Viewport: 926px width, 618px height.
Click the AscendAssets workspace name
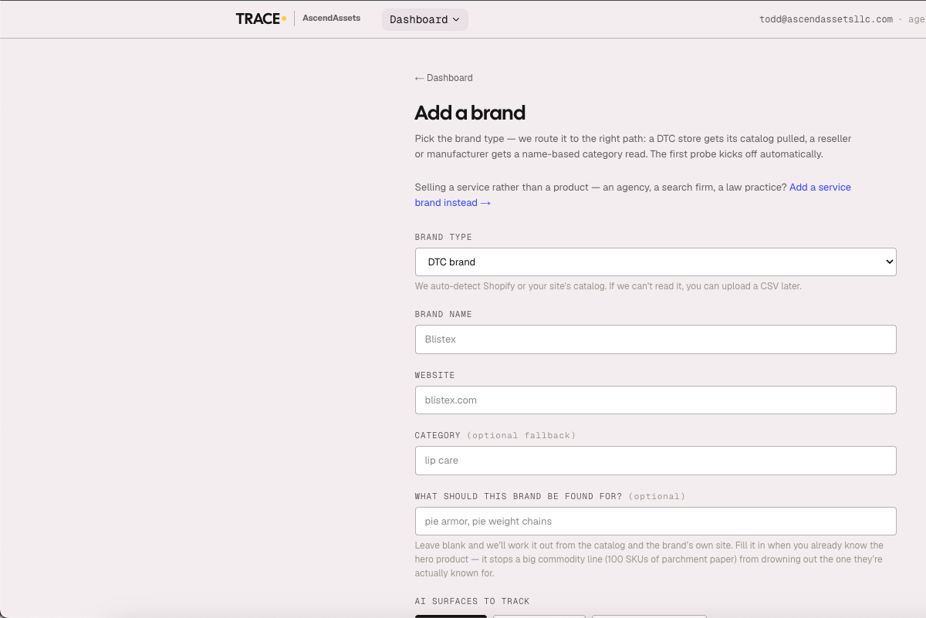(x=331, y=18)
